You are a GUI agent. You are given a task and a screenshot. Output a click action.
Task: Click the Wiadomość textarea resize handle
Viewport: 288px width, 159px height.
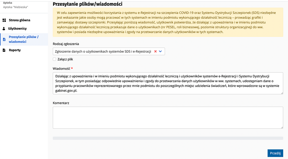point(282,93)
